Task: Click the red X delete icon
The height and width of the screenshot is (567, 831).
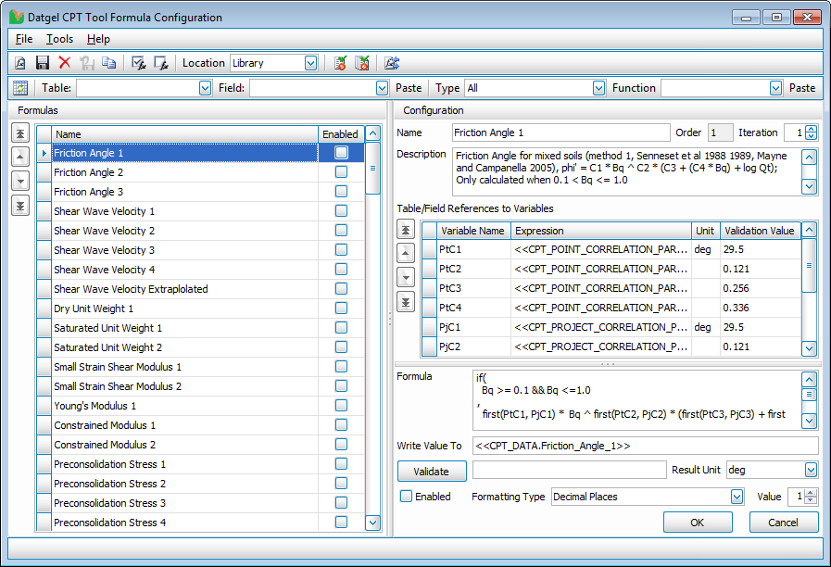Action: 65,63
